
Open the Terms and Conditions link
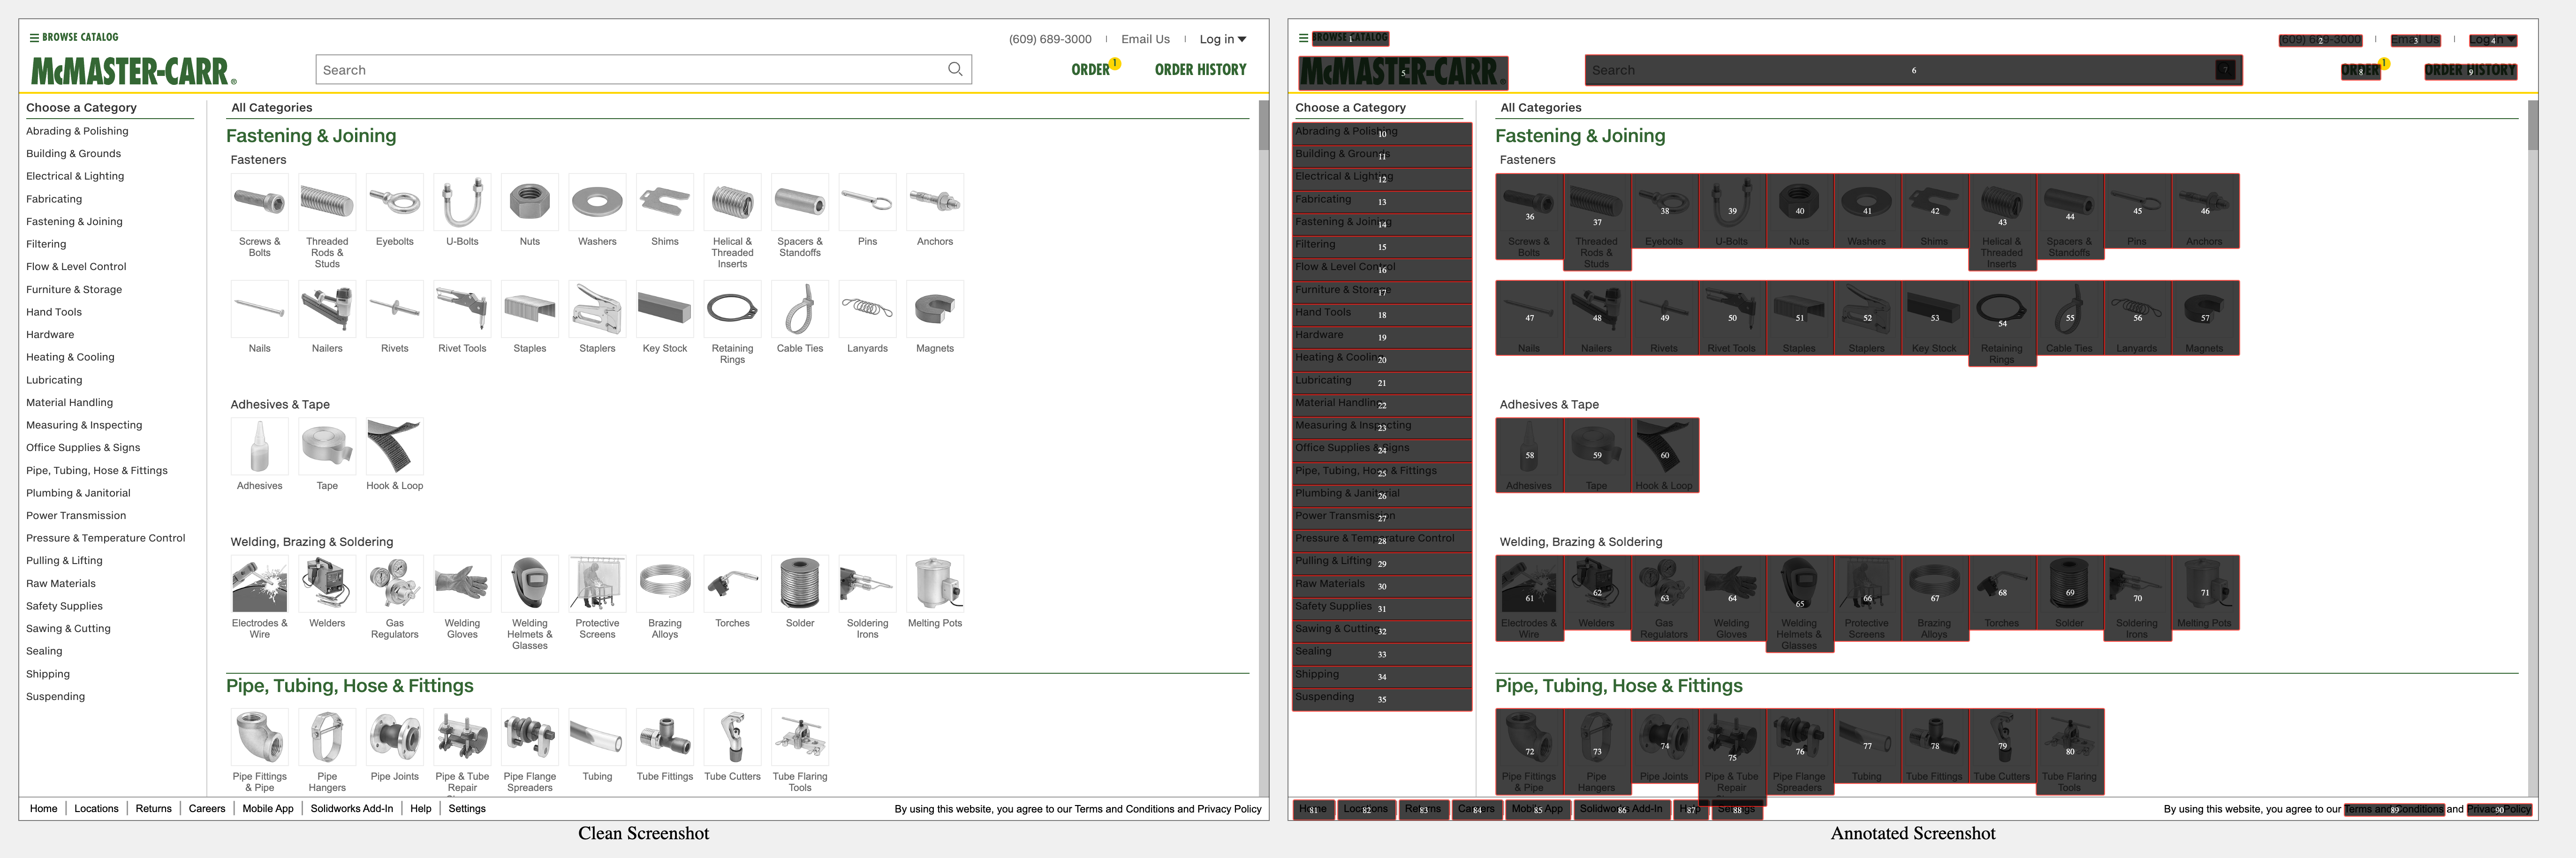(1124, 809)
